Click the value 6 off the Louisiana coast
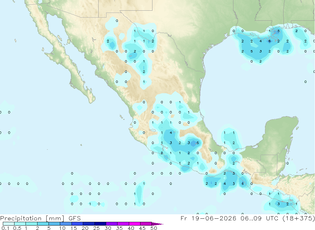Screen dimensions: 315x230 [x=270, y=41]
